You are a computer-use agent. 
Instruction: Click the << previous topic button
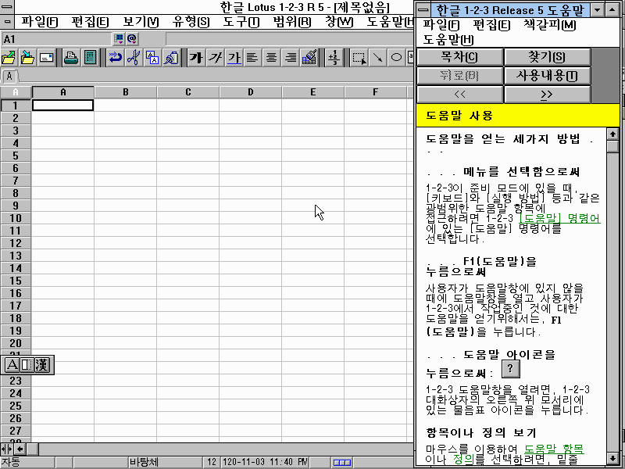coord(459,95)
